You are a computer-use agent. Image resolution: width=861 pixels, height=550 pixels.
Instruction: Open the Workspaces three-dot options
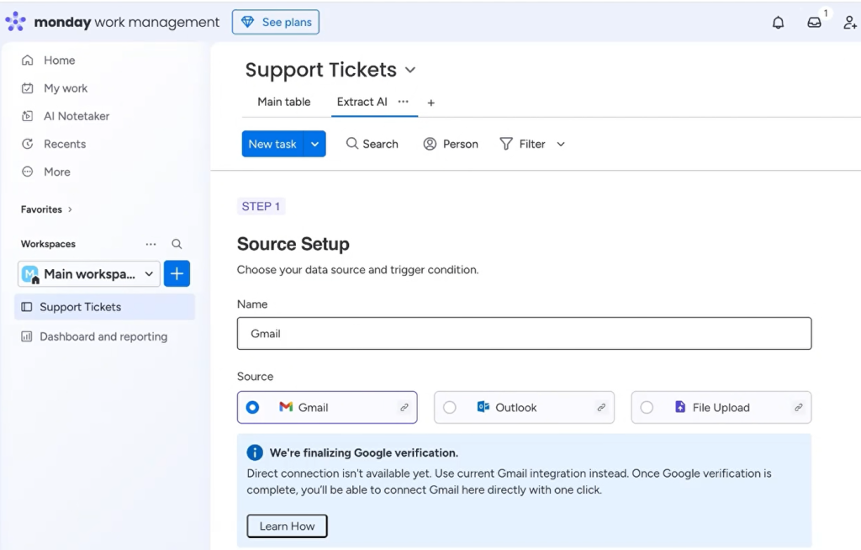151,244
